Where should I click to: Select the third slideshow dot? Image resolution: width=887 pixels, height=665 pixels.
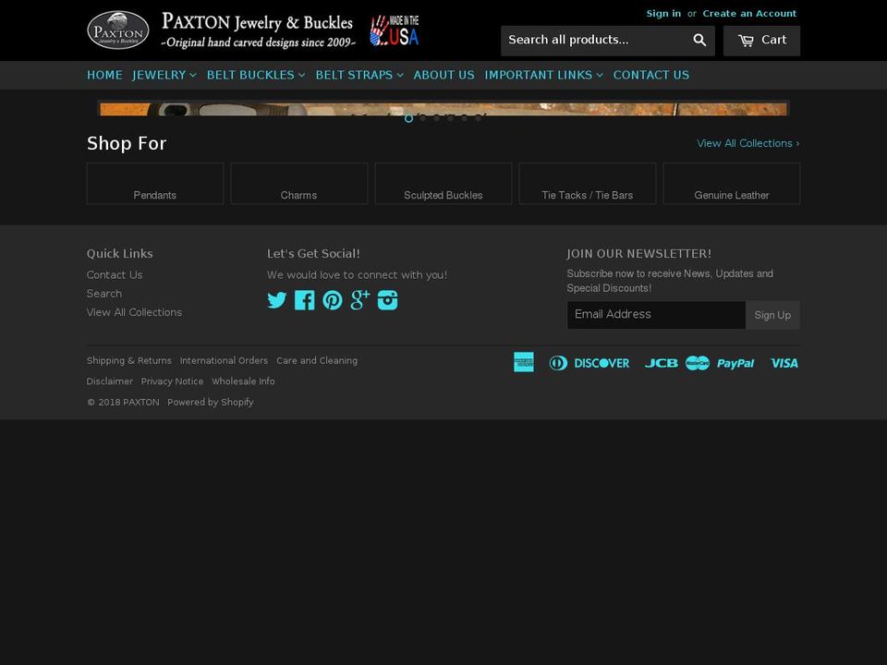click(436, 118)
